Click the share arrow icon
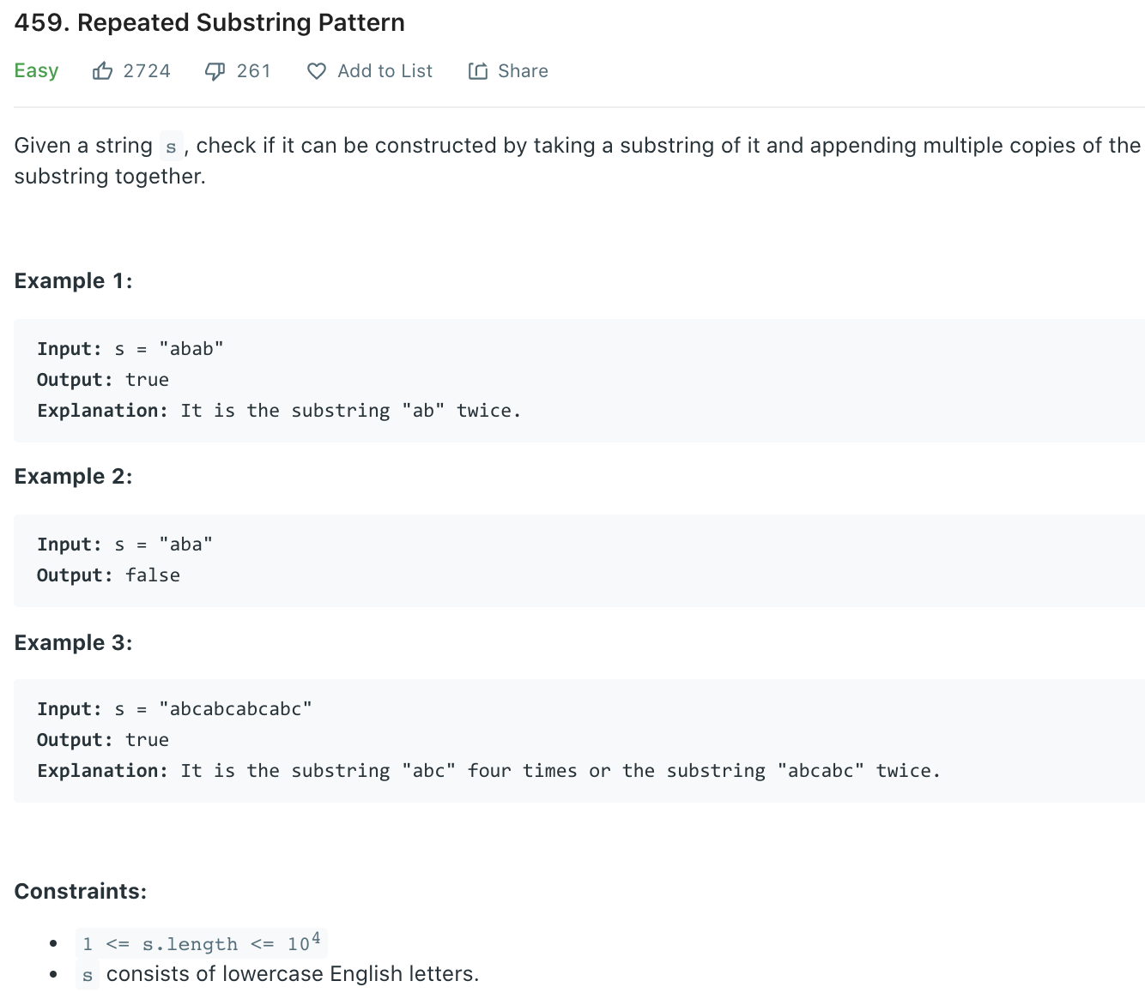Viewport: 1145px width, 993px height. (478, 71)
